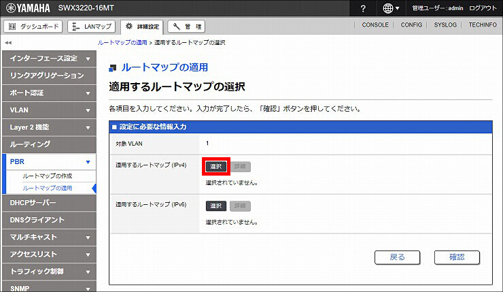
Task: Select the 詳細設定 tab
Action: pyautogui.click(x=142, y=27)
